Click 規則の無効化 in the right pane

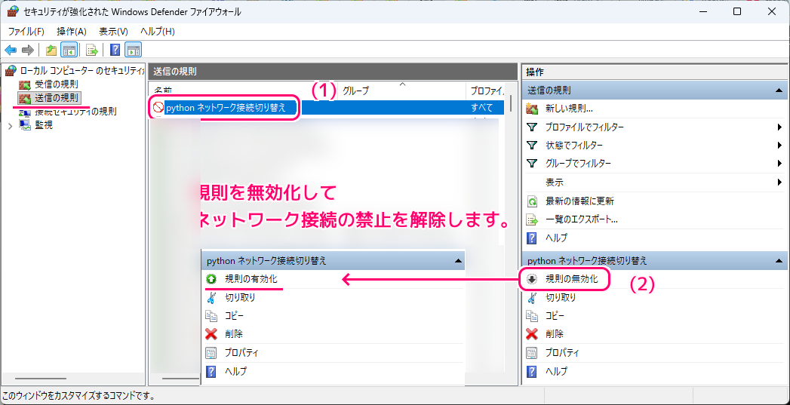(571, 279)
